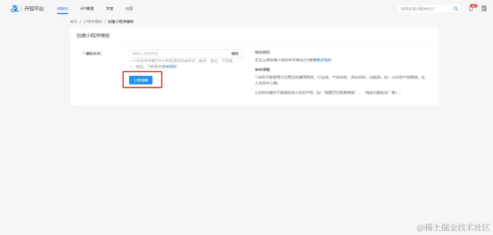Screen dimensions: 493x235
Task: Click the 小程序模板 breadcrumb link
Action: (92, 21)
